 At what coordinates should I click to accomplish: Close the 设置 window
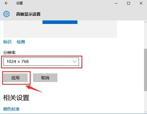[x=141, y=3]
